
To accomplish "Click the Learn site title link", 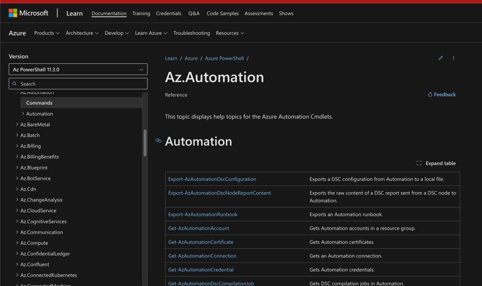I will click(x=74, y=13).
